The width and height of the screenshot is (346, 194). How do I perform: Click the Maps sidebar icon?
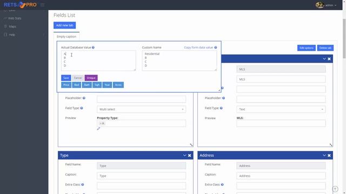(5, 26)
